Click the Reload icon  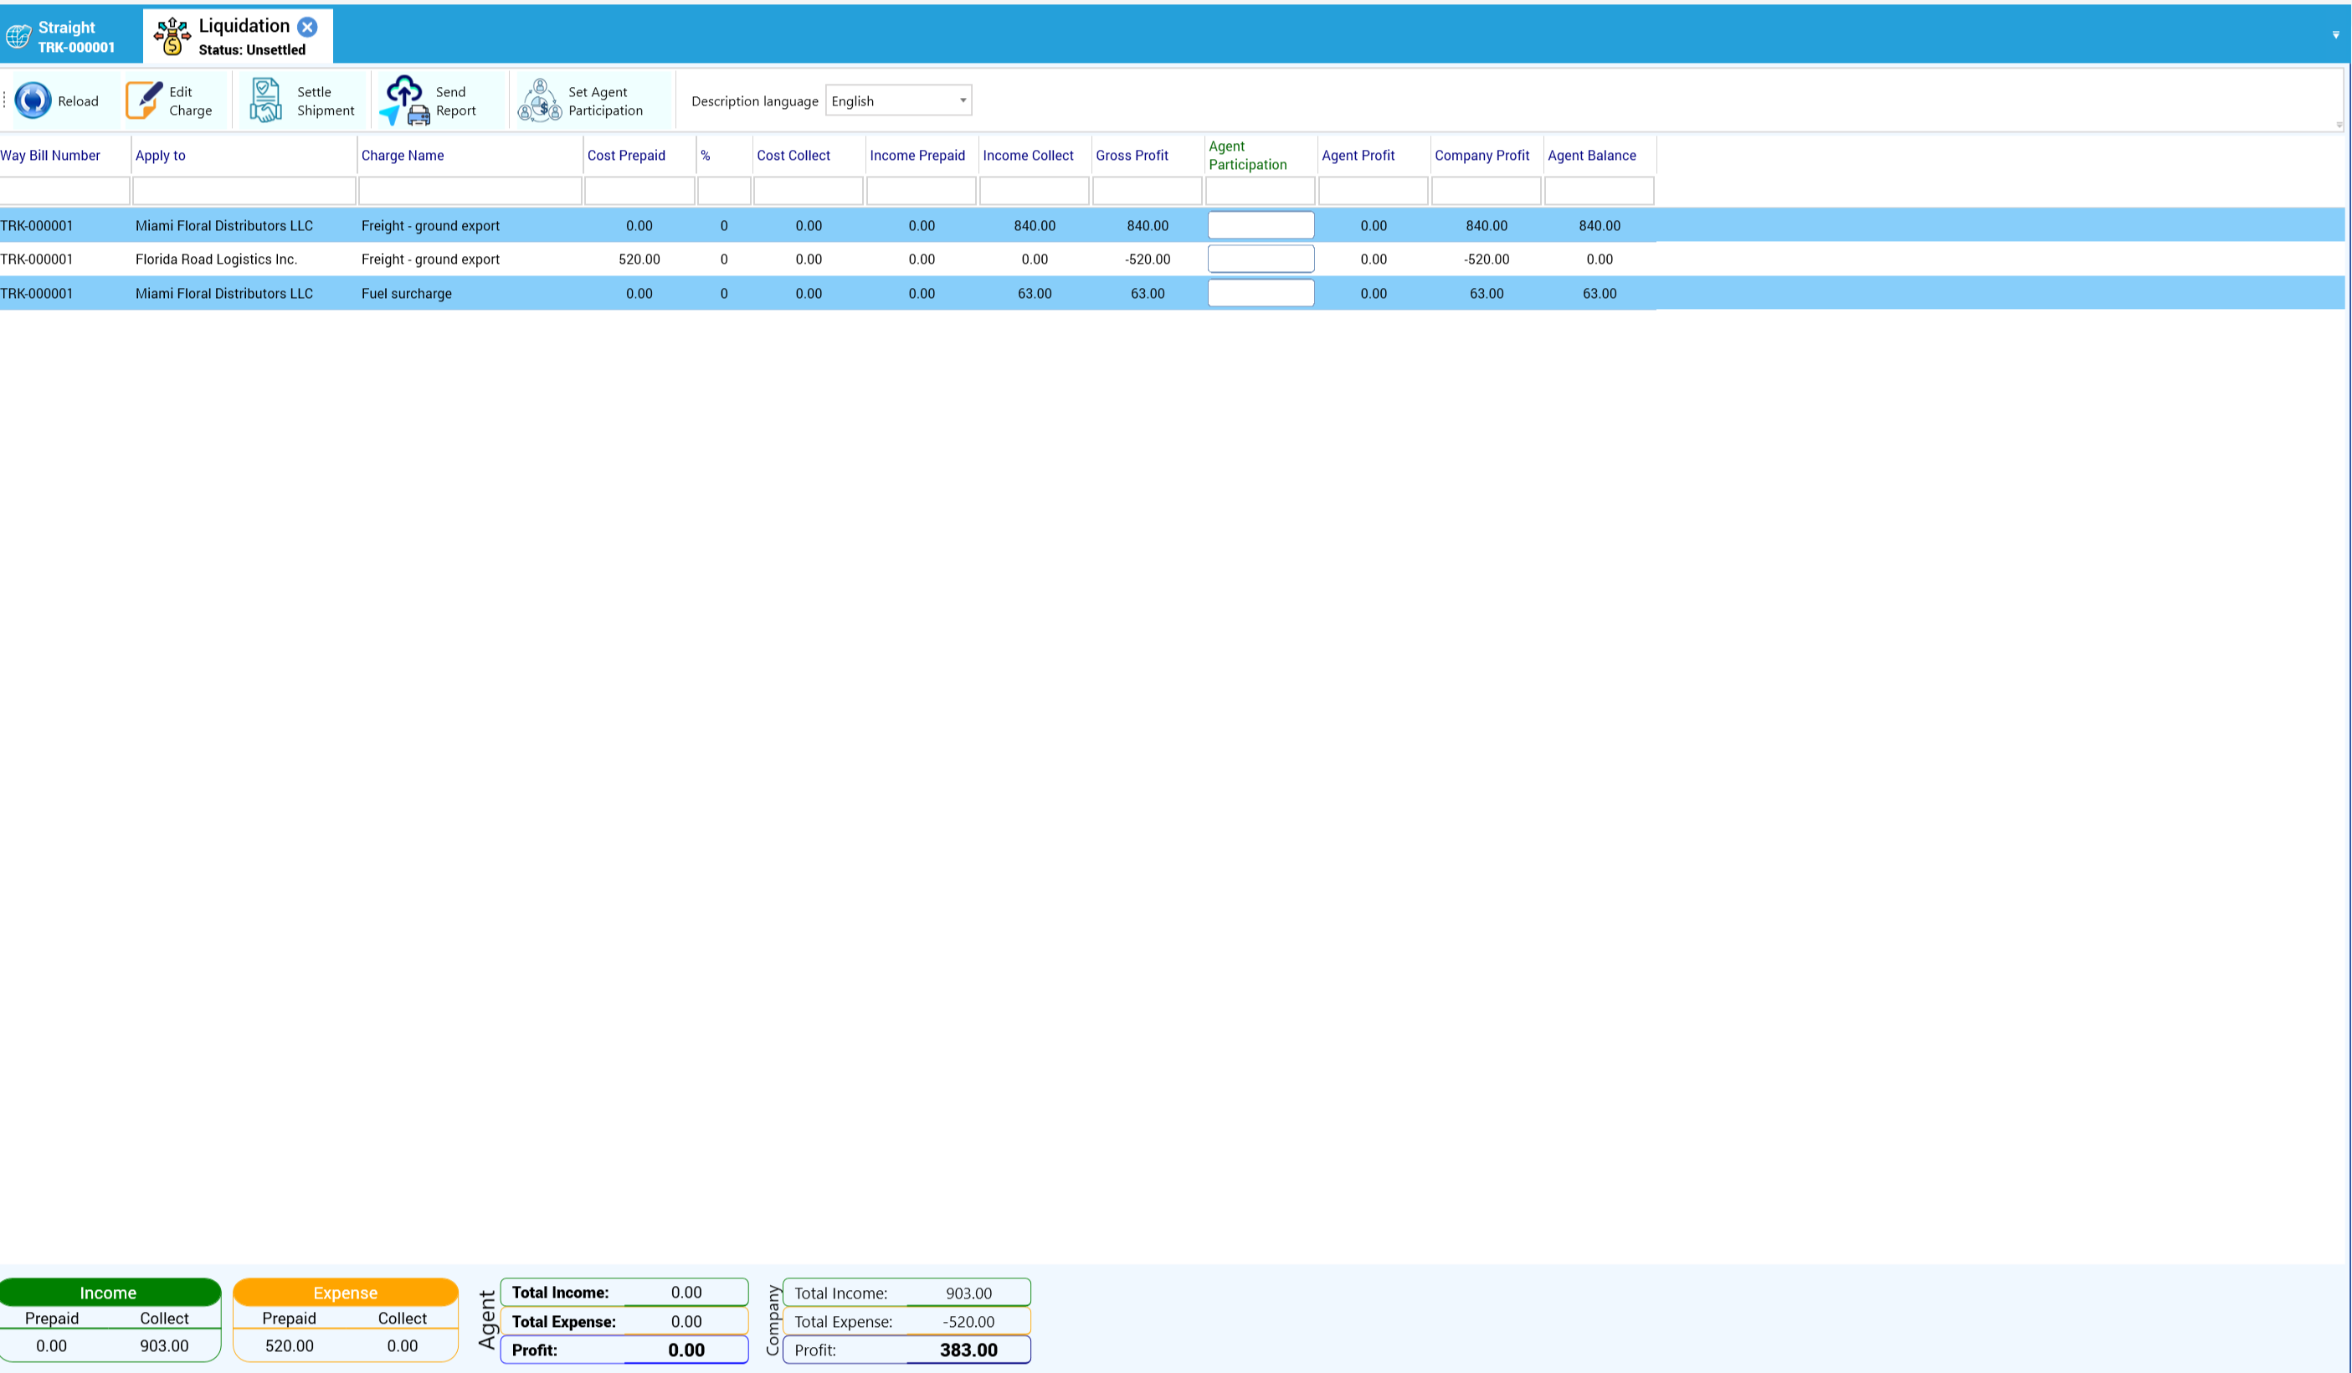coord(33,100)
